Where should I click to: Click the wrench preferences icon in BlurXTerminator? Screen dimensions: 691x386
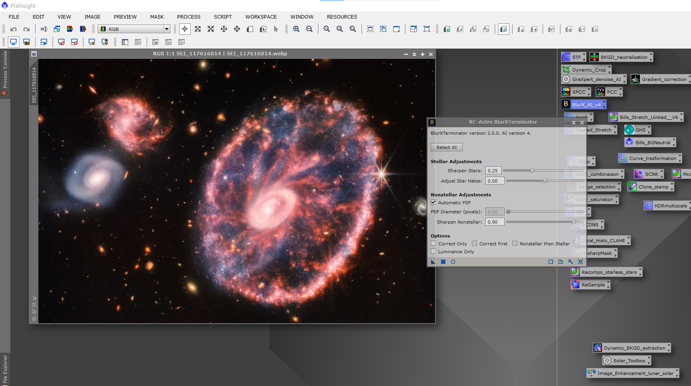[570, 262]
